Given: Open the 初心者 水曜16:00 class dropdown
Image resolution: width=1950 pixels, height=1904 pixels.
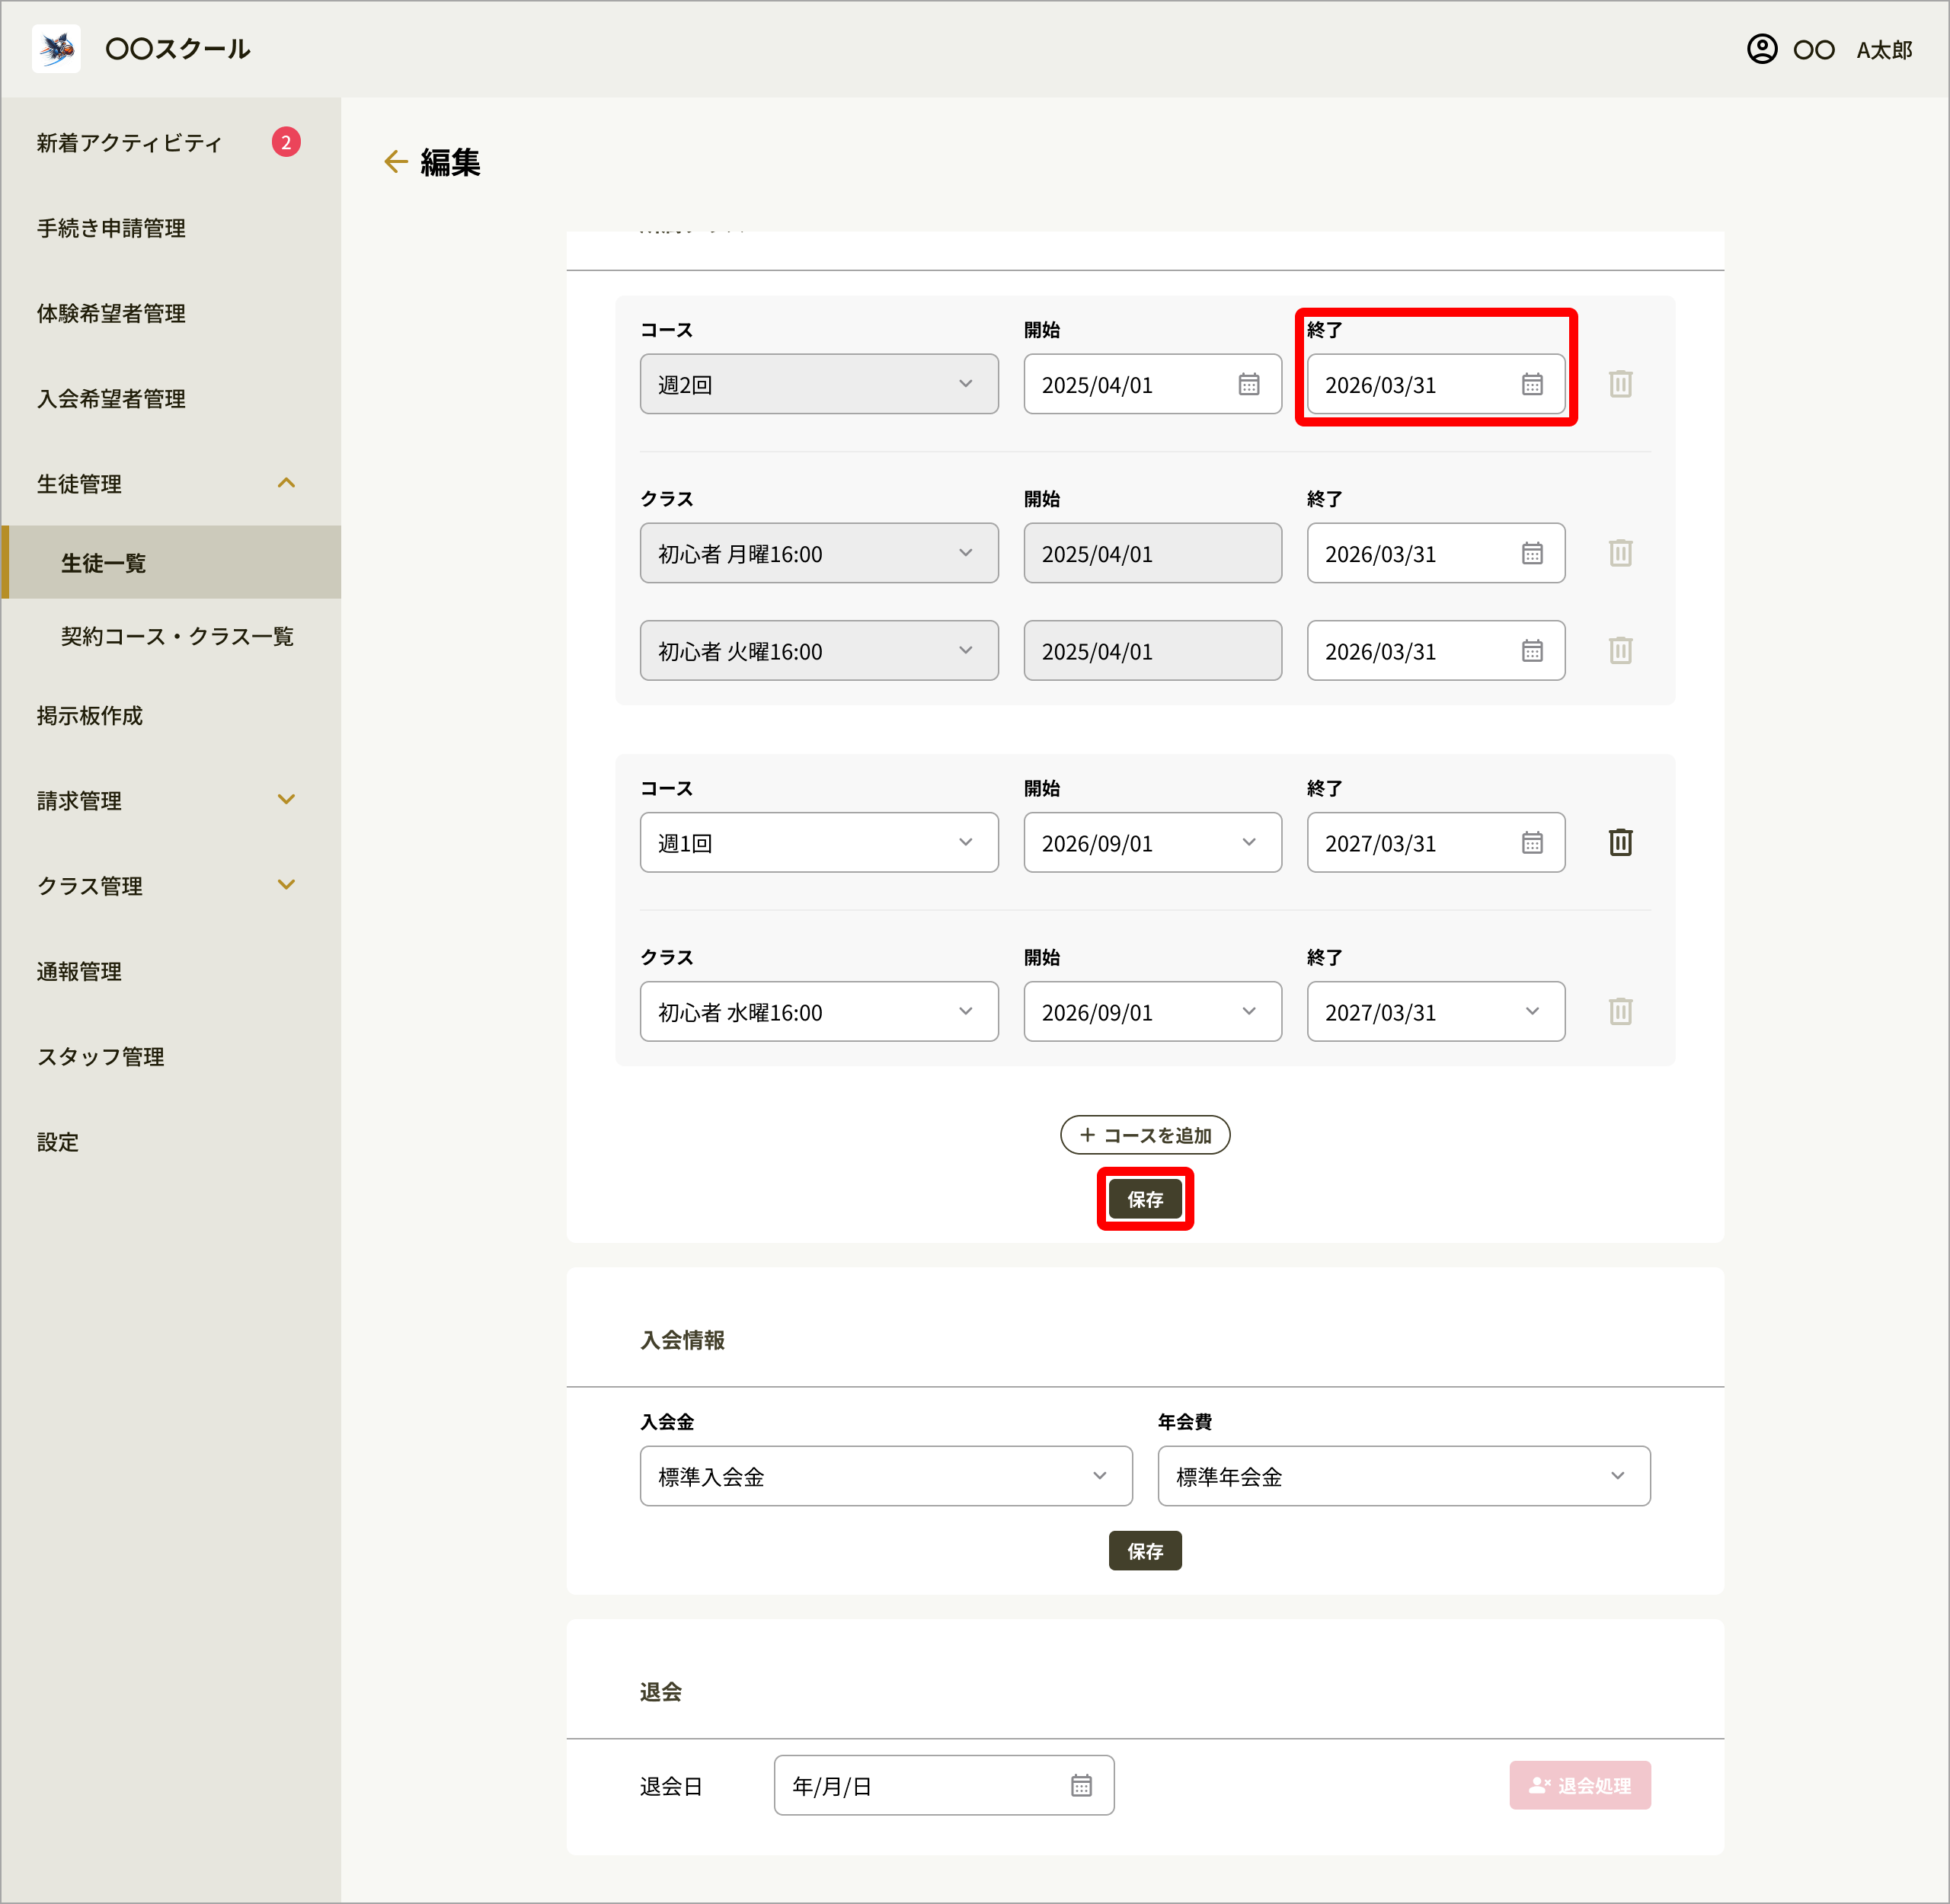Looking at the screenshot, I should click(x=819, y=1012).
